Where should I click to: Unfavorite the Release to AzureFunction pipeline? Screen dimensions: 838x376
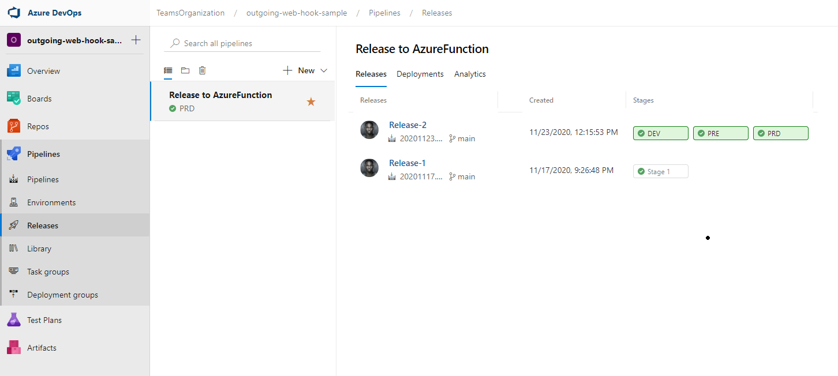[310, 101]
